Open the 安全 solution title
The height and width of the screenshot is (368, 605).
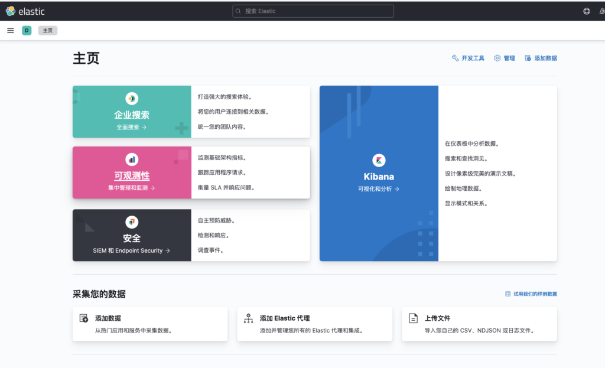pyautogui.click(x=132, y=238)
